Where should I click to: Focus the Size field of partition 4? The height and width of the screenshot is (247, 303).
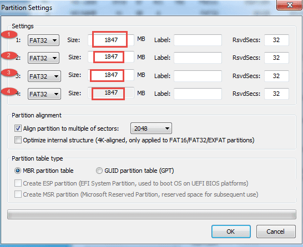click(x=111, y=92)
